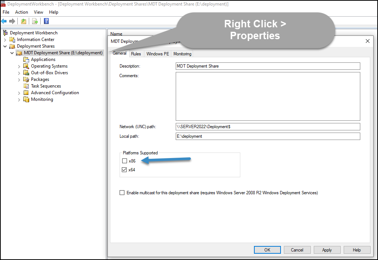
Task: Expand the Information Center tree node
Action: coord(5,40)
